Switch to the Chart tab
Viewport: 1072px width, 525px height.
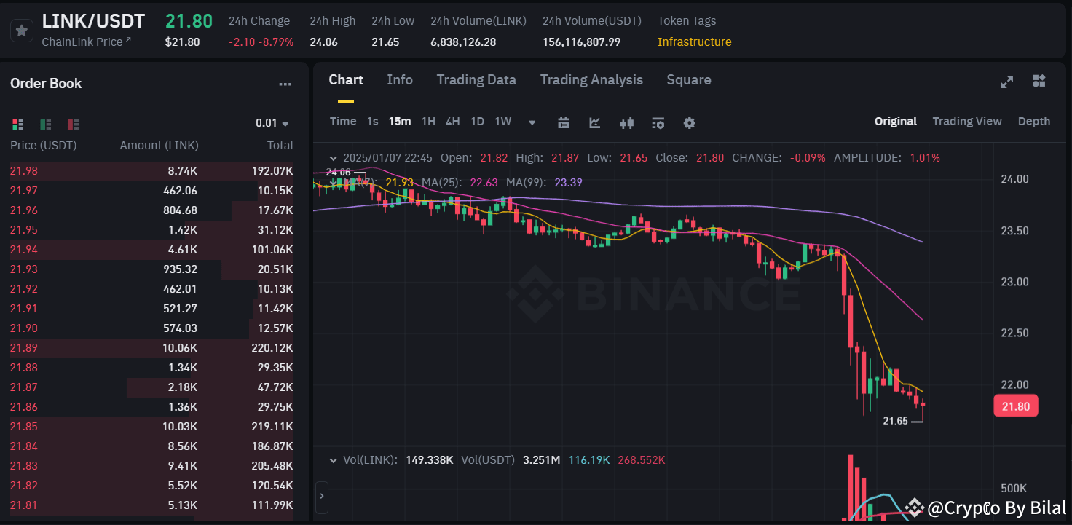(x=346, y=80)
